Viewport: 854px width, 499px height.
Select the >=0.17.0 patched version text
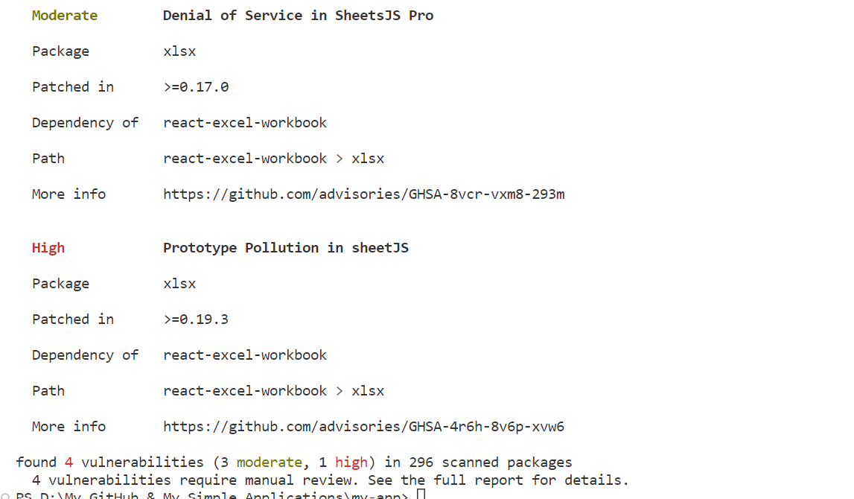[x=196, y=87]
